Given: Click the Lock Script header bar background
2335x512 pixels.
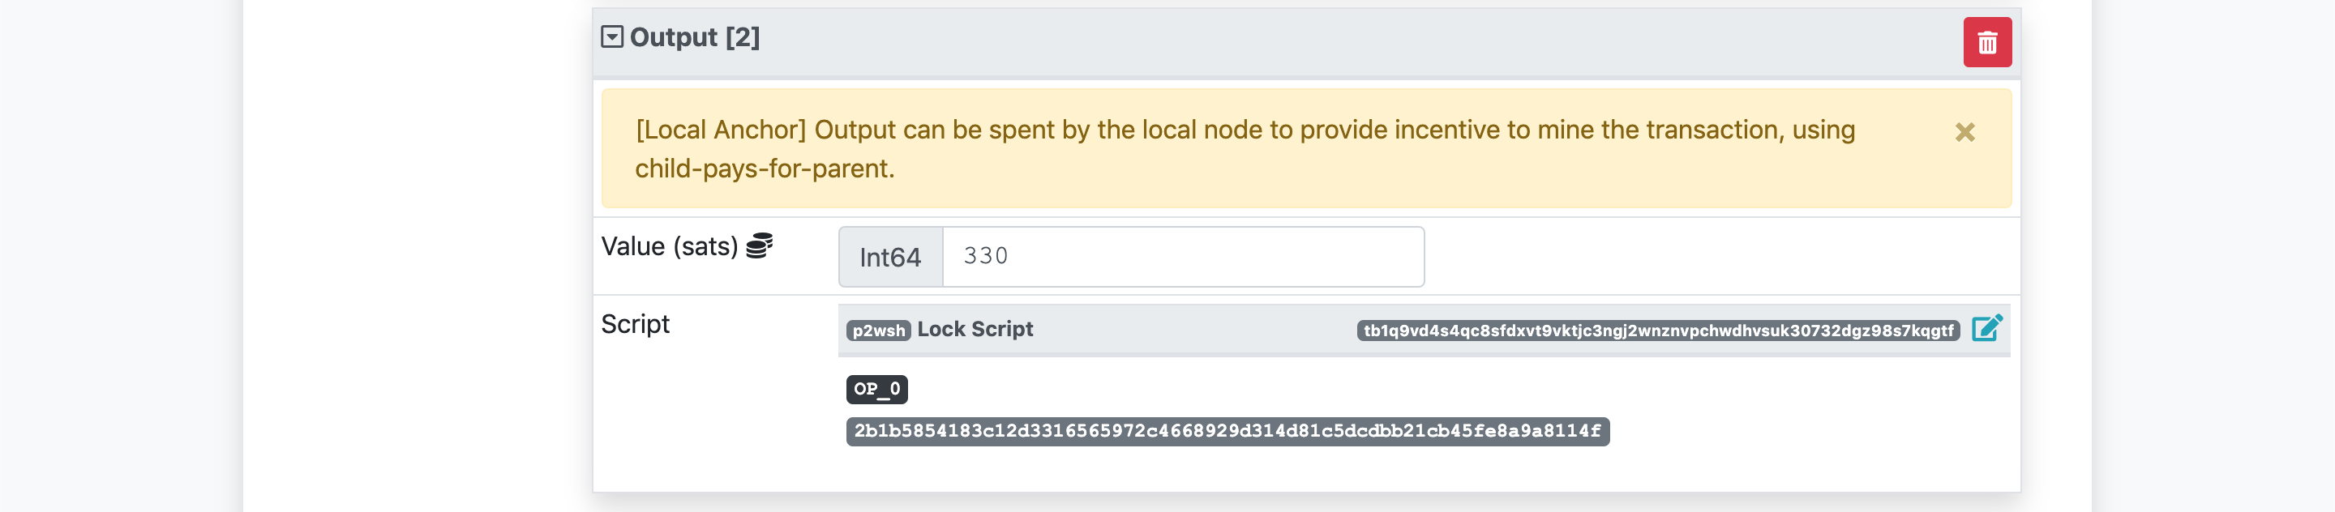Looking at the screenshot, I should click(1195, 330).
